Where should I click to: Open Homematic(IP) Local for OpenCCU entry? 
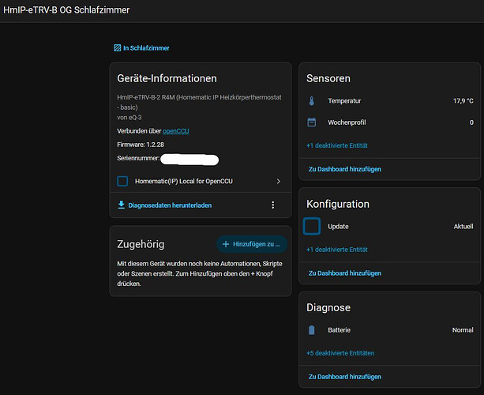(x=201, y=181)
